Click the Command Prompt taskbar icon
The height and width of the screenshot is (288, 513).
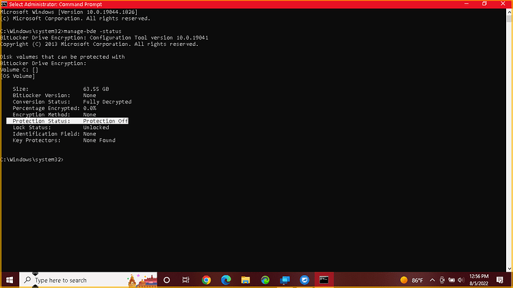pyautogui.click(x=324, y=280)
